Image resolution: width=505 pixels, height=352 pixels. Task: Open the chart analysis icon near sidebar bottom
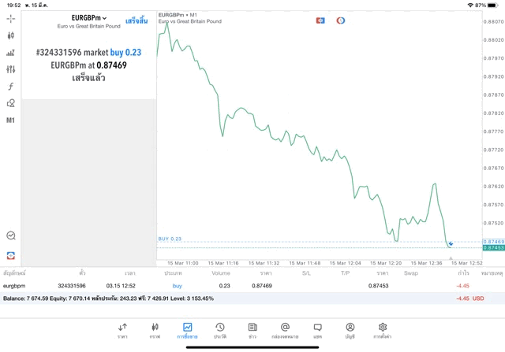[x=10, y=235]
